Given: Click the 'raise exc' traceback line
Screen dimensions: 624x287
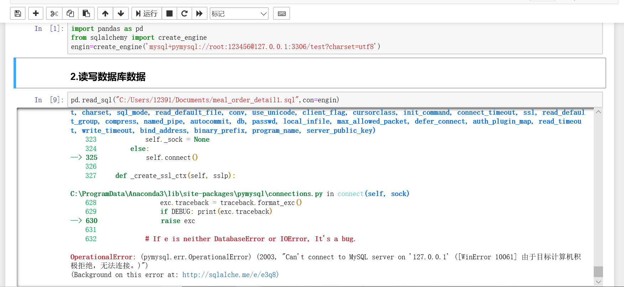Looking at the screenshot, I should click(x=178, y=221).
